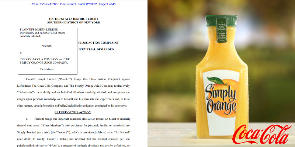The width and height of the screenshot is (295, 147).
Task: Click "THE COCA-COLA COMPANY" defendant name
Action: coord(35,59)
